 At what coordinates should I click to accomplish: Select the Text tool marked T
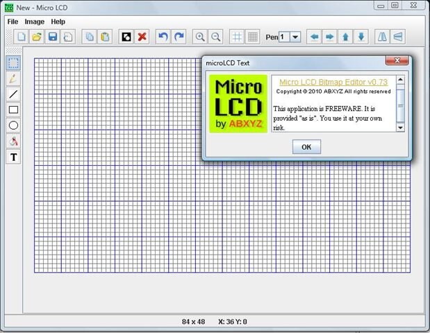click(13, 157)
